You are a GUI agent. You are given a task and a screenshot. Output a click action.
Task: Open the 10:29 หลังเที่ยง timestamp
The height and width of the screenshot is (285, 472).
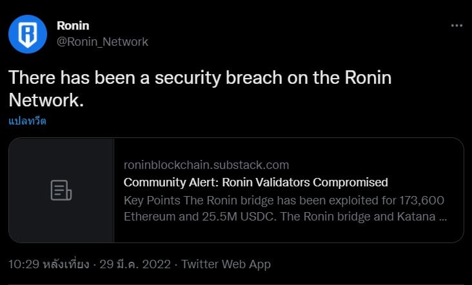click(x=49, y=264)
